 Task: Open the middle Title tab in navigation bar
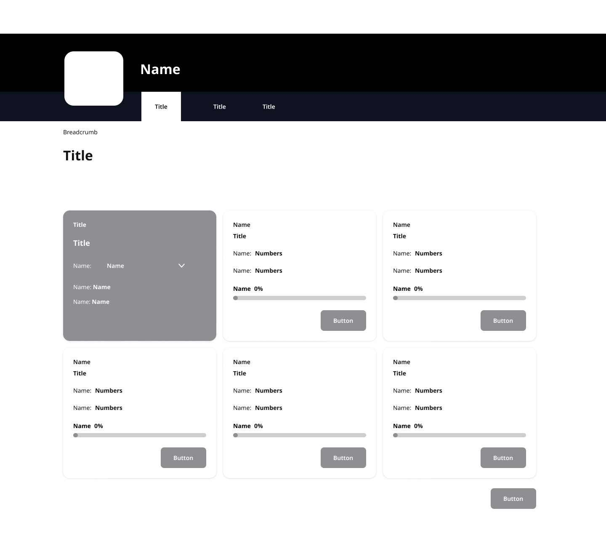click(x=220, y=106)
